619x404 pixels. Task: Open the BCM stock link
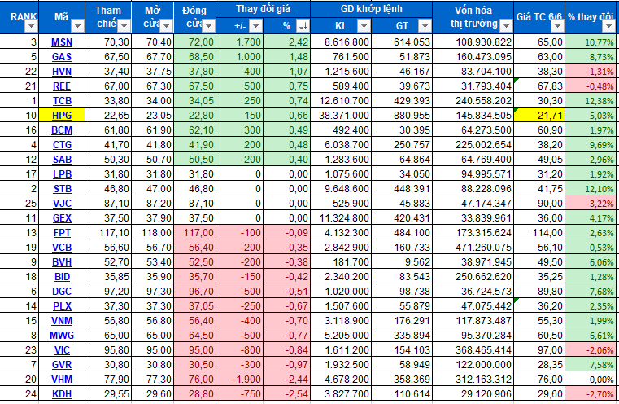(x=62, y=130)
